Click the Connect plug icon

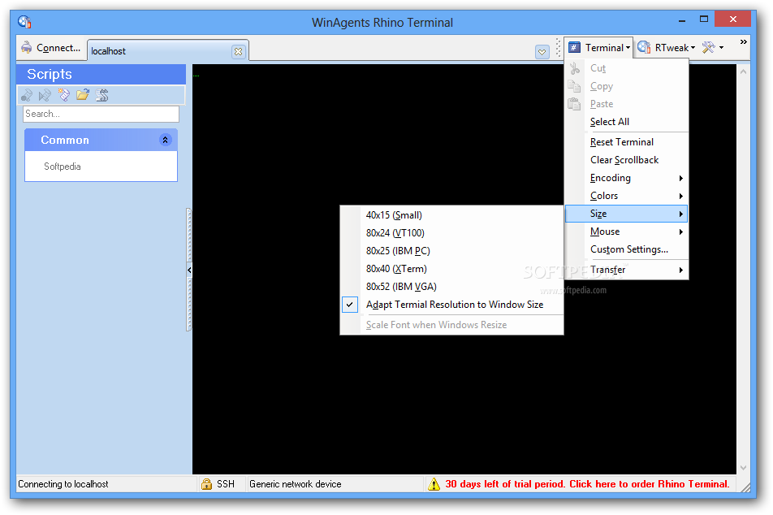[x=26, y=47]
